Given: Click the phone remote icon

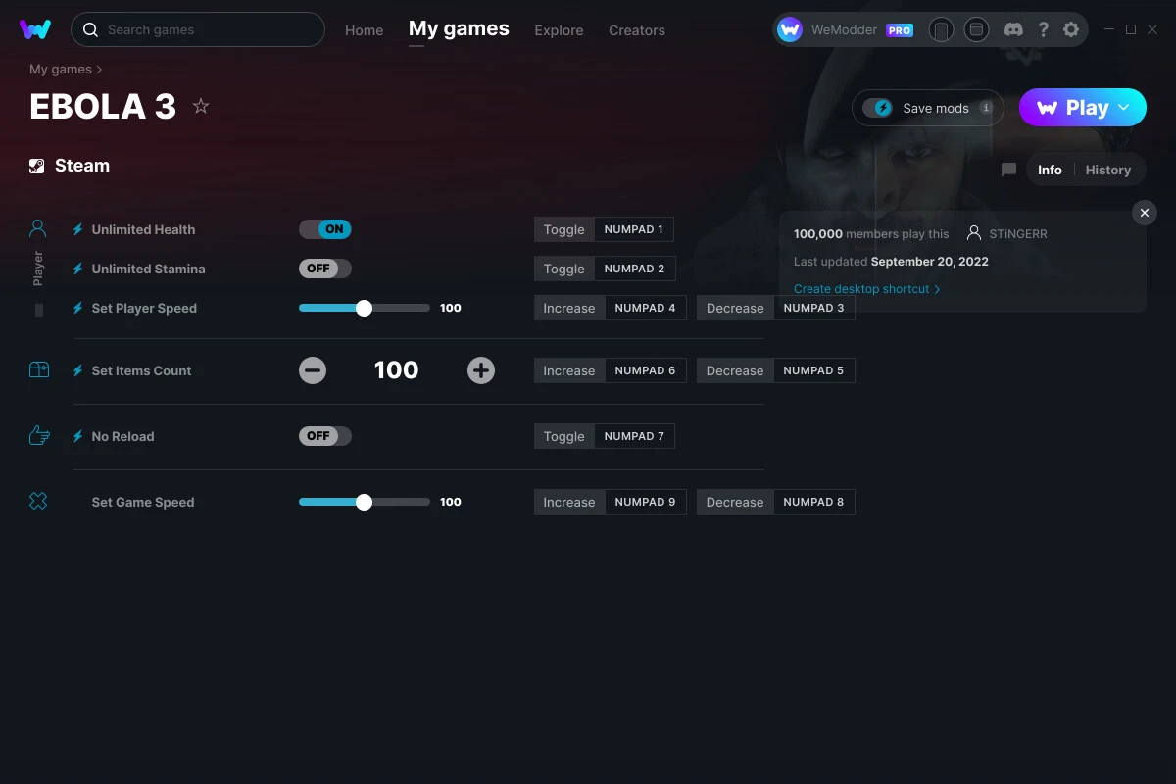Looking at the screenshot, I should [941, 30].
